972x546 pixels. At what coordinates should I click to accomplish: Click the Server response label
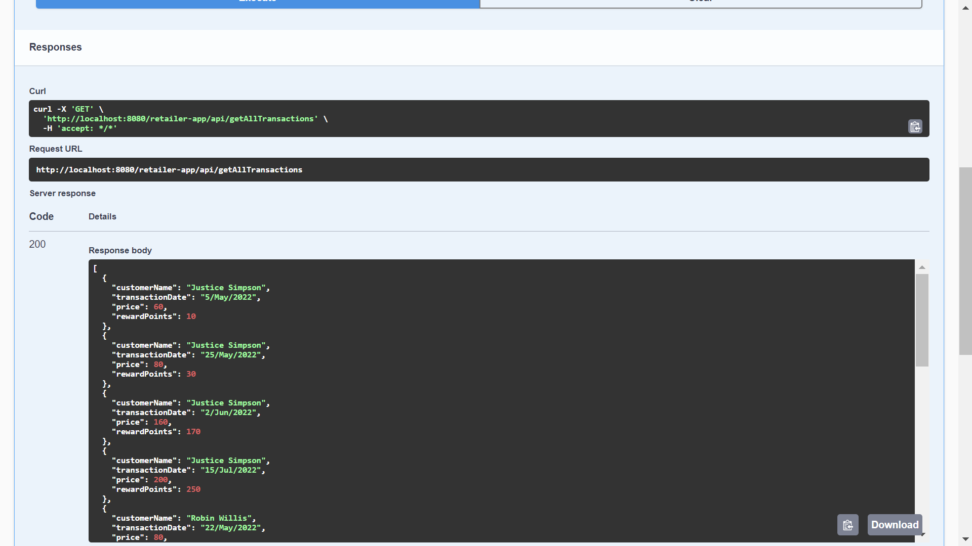tap(62, 193)
